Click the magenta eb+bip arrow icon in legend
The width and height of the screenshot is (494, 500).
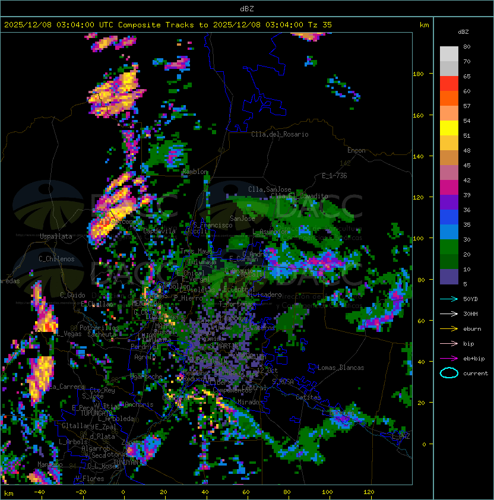click(x=449, y=359)
